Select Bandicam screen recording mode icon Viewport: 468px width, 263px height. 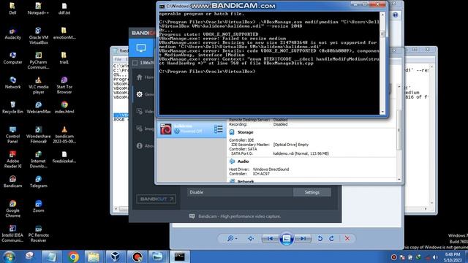click(x=141, y=47)
